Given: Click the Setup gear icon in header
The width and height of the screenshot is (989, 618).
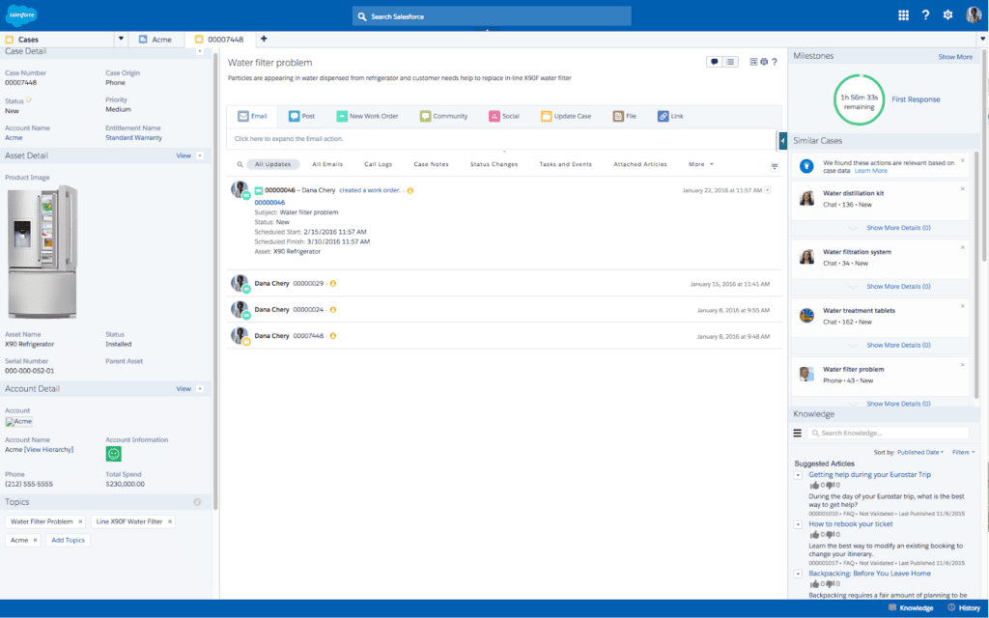Looking at the screenshot, I should (x=947, y=14).
